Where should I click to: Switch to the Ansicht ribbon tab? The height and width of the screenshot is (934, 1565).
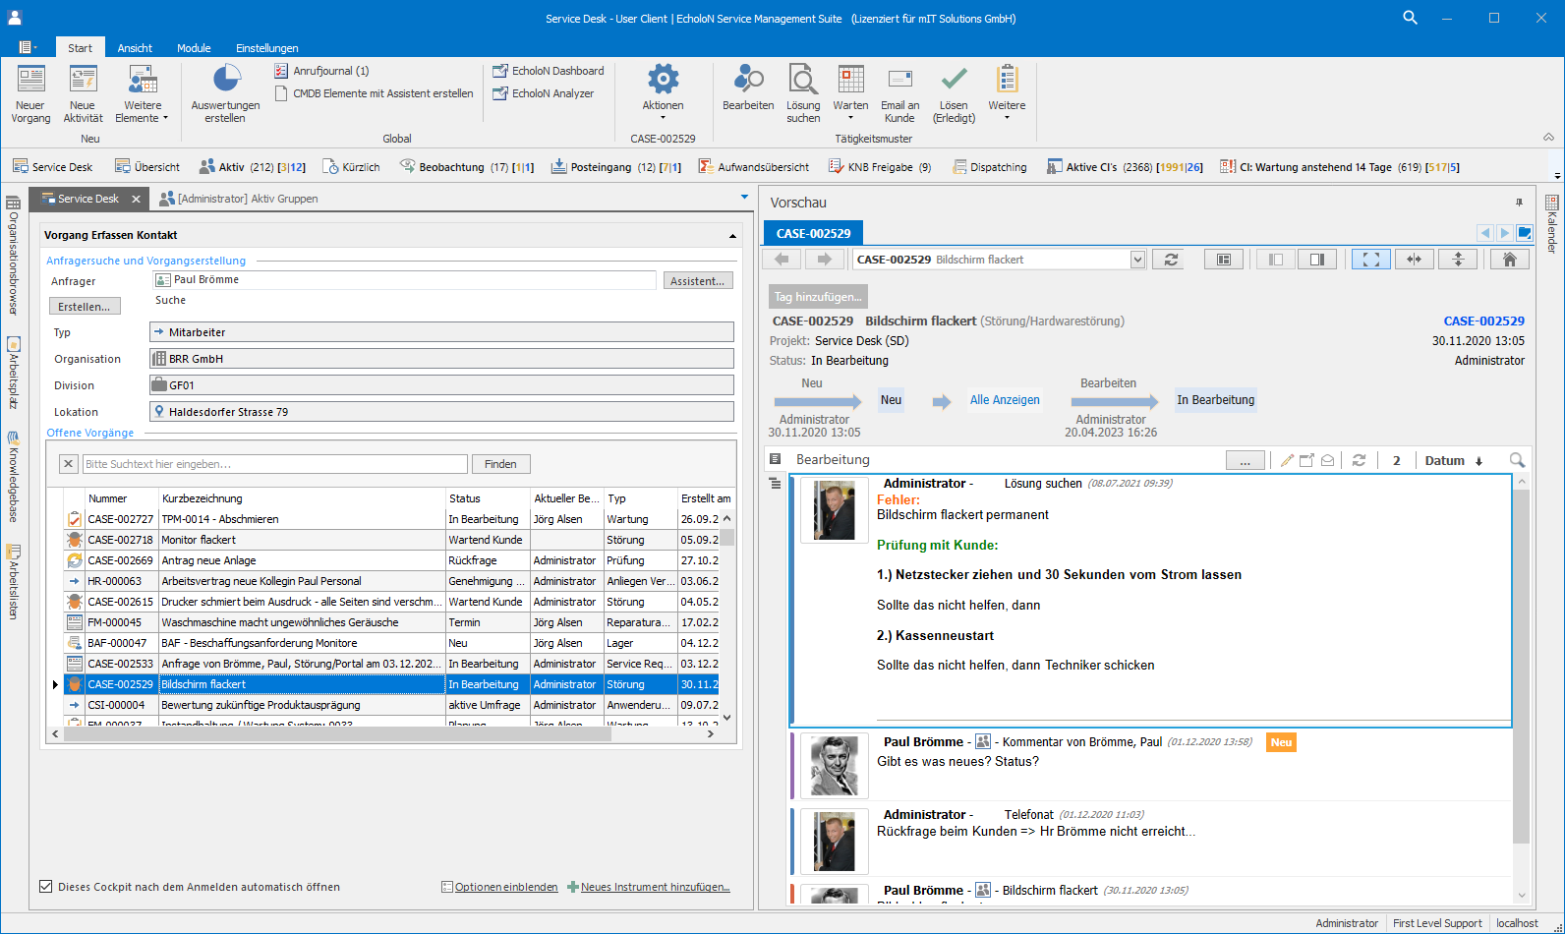(135, 48)
